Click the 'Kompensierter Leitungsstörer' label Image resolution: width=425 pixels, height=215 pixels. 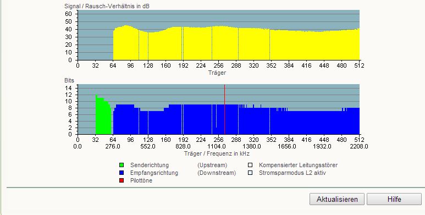298,165
